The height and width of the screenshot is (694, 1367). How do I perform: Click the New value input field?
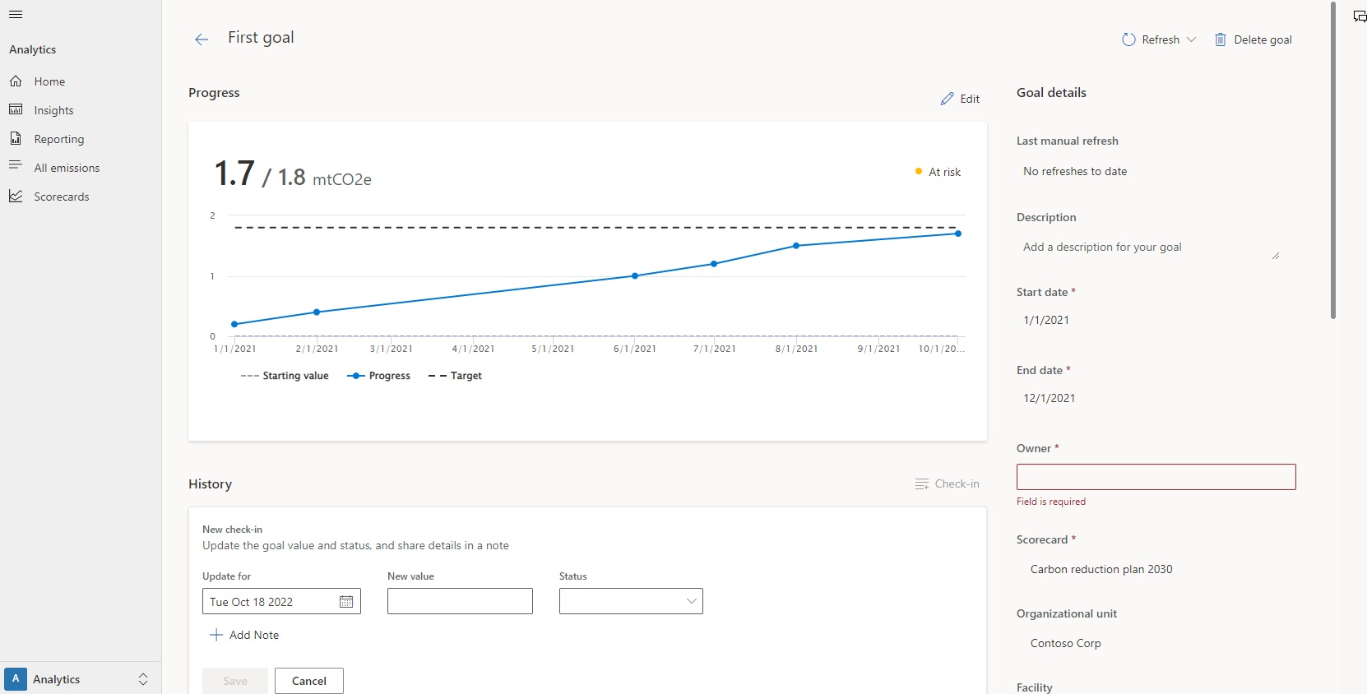[460, 601]
